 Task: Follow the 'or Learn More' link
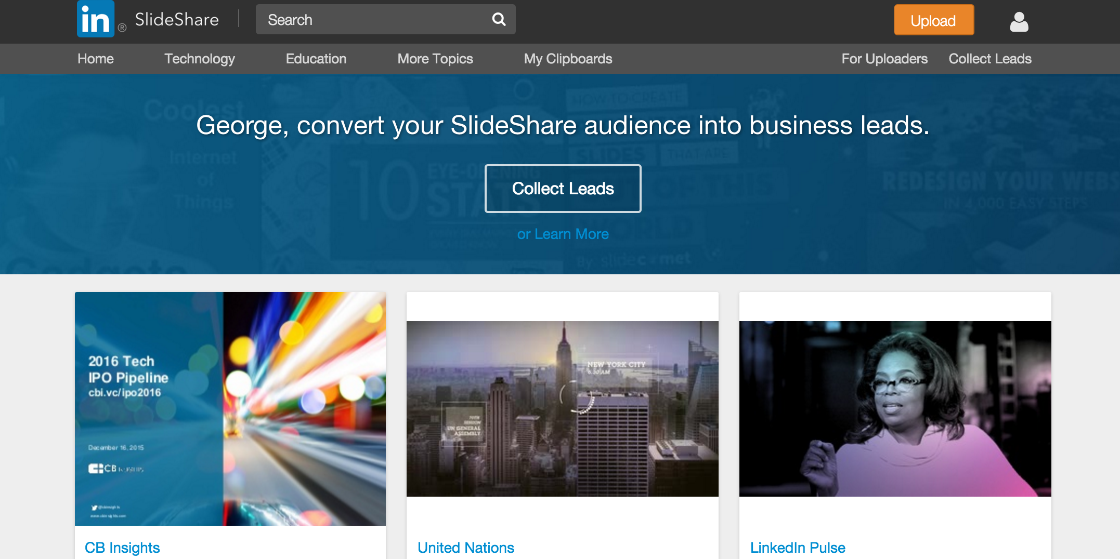pyautogui.click(x=563, y=234)
